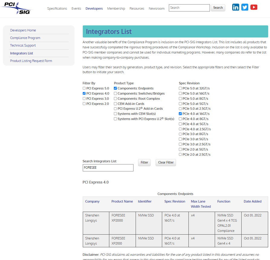
Task: Enable the CEM Add-in Cards checkbox
Action: tap(115, 103)
